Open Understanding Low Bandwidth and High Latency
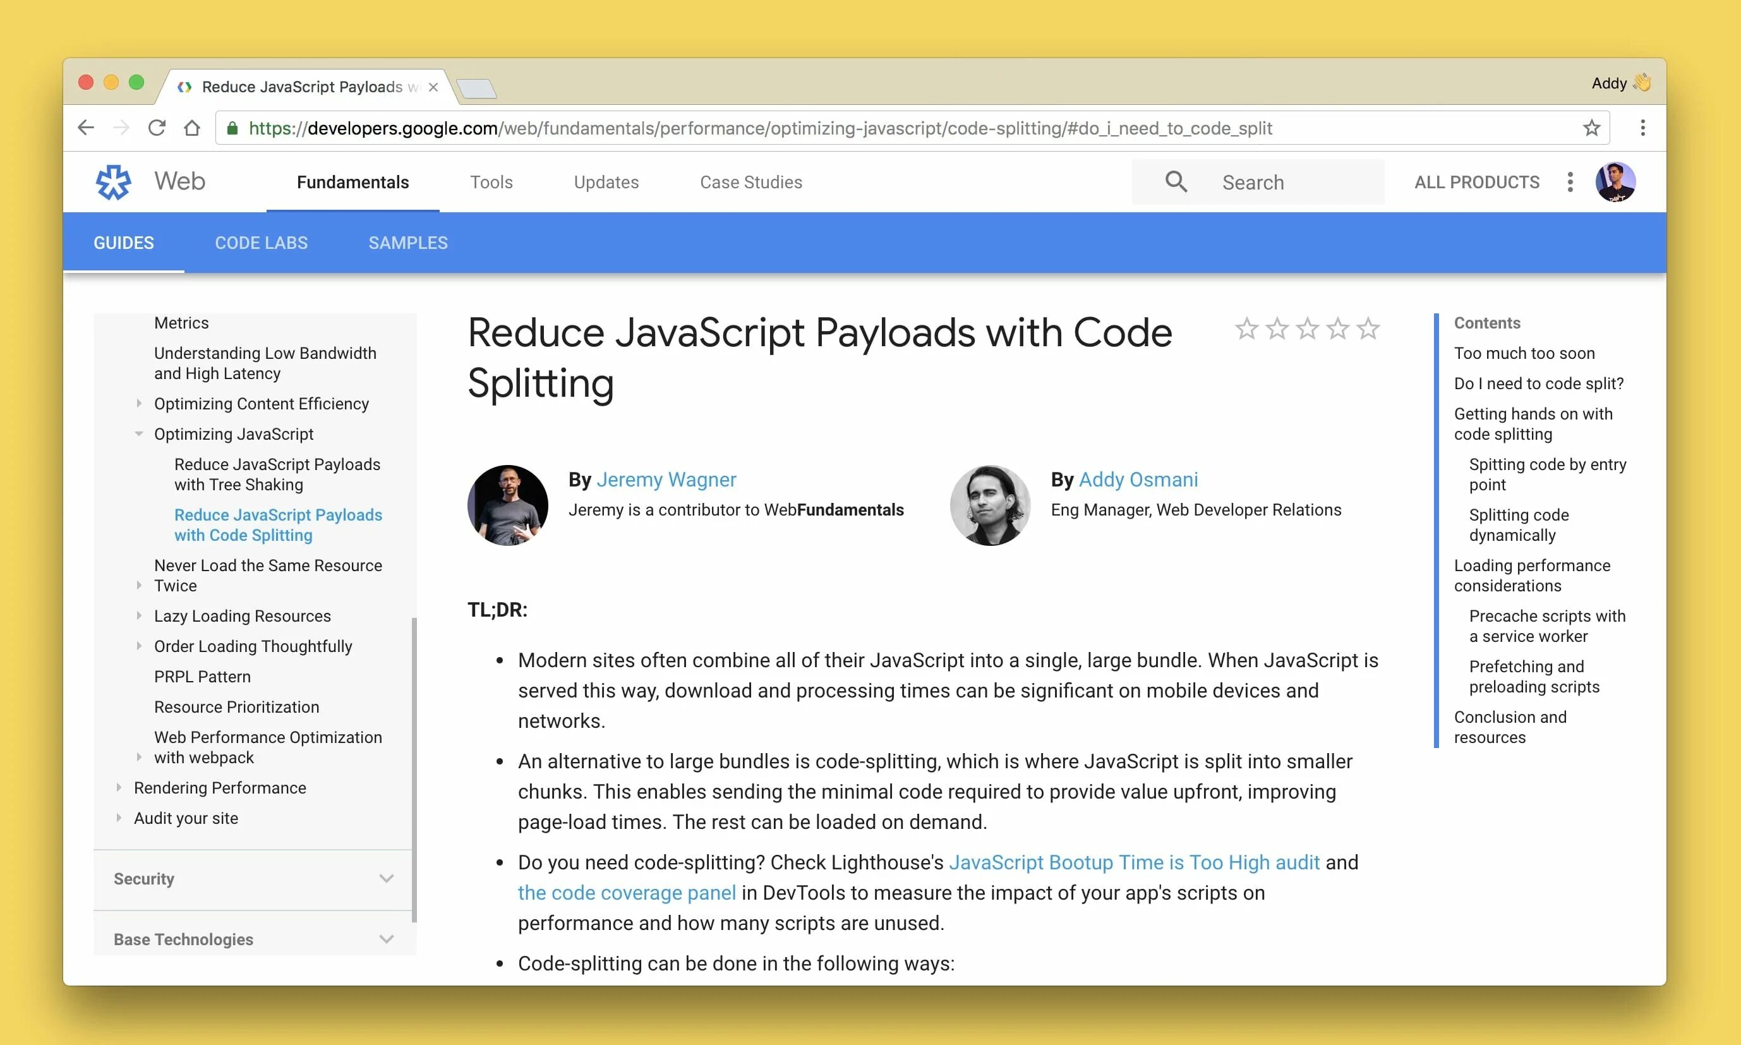This screenshot has height=1045, width=1741. (x=265, y=363)
